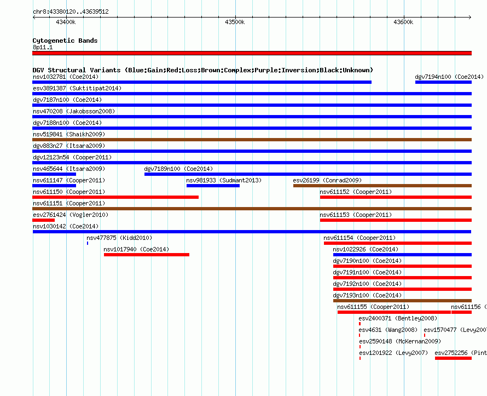Select nsv465644 (Itsara2009) variant label
Screen dimensions: 487x396
click(x=69, y=169)
